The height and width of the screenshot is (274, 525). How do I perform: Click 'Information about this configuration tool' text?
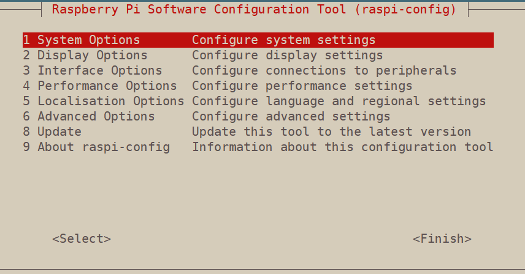click(342, 147)
